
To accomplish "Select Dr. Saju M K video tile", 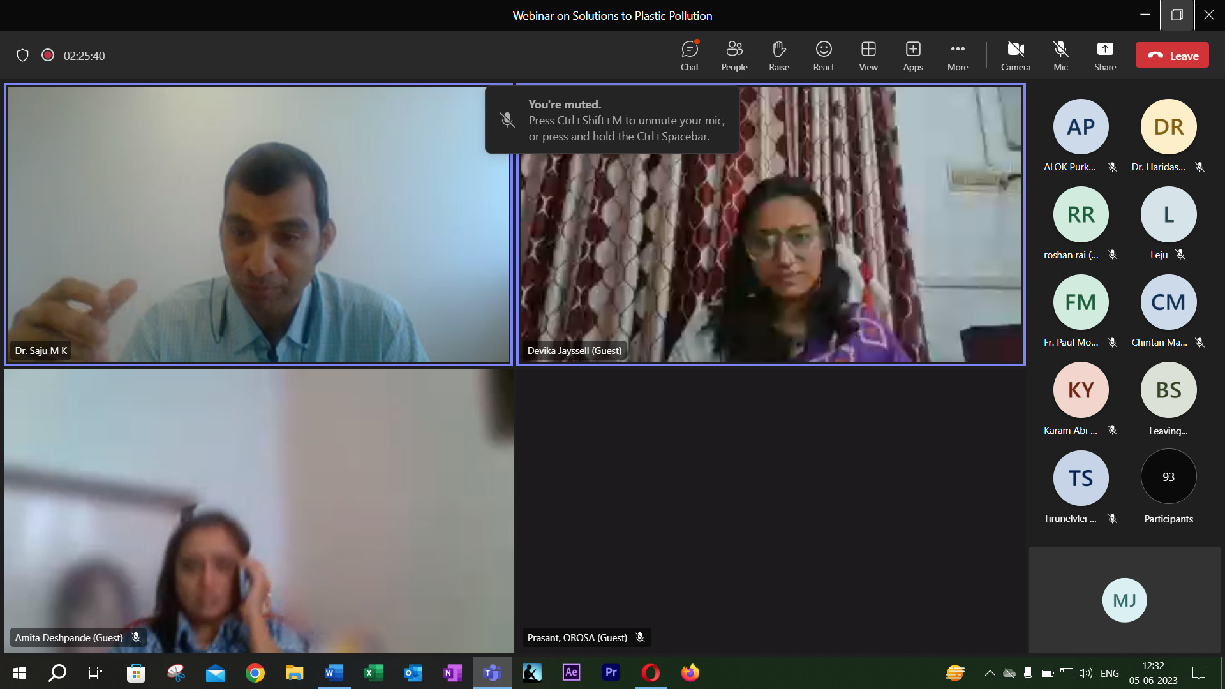I will click(258, 225).
